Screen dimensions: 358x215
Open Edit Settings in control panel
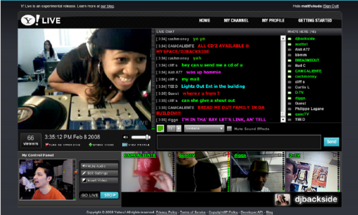pyautogui.click(x=99, y=173)
